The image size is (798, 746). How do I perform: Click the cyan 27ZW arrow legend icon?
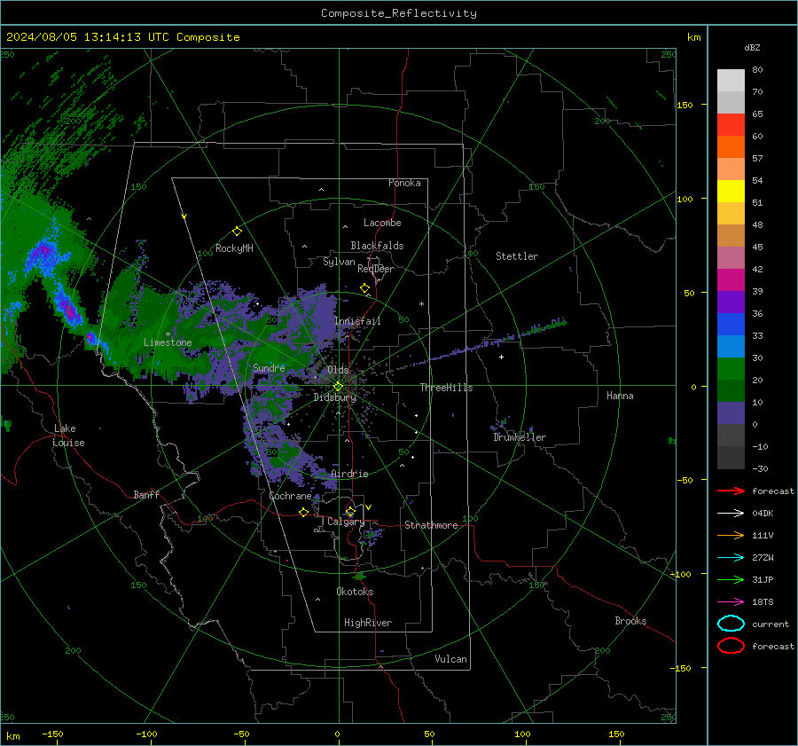coord(731,558)
